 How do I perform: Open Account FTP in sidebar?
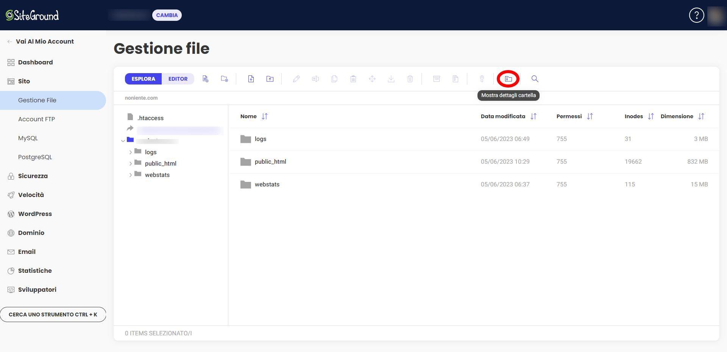click(x=36, y=119)
